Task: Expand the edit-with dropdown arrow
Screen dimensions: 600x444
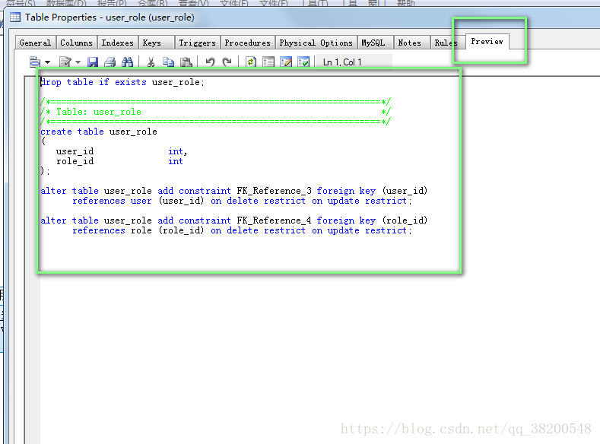Action: [78, 62]
